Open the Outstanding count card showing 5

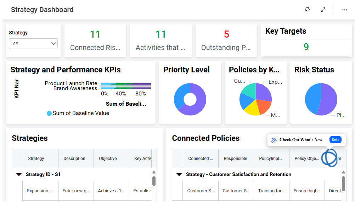pyautogui.click(x=226, y=40)
